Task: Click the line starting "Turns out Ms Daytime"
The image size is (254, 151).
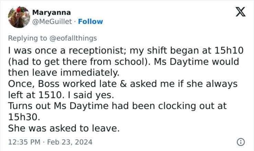Action: (117, 106)
